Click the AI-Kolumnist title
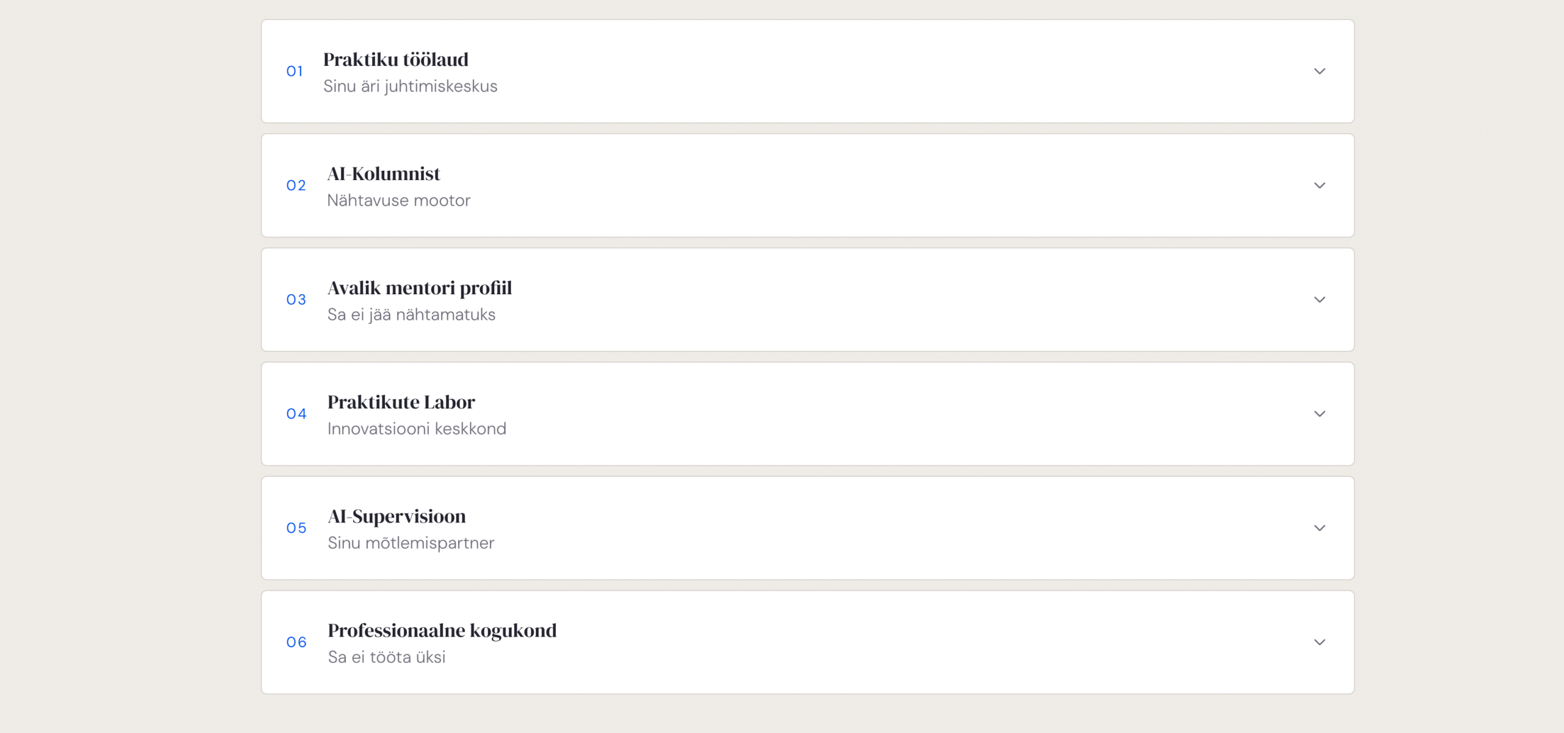This screenshot has width=1564, height=733. (x=383, y=174)
